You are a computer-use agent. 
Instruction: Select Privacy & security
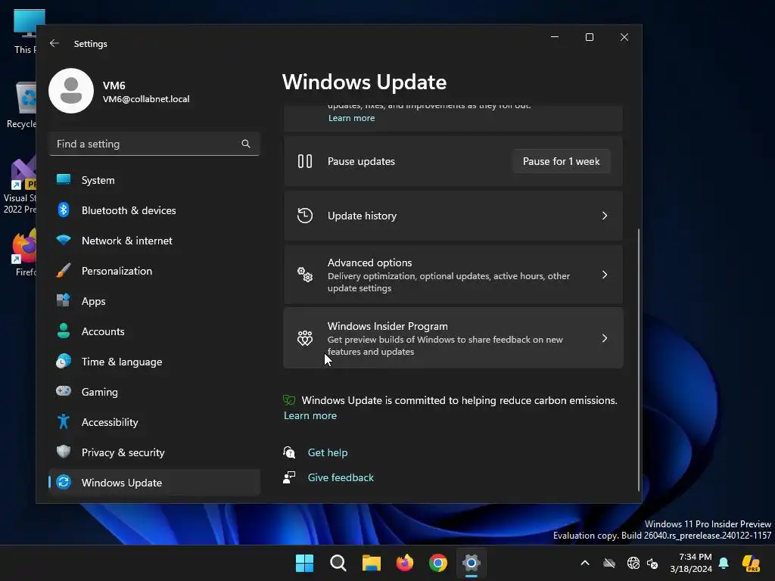pyautogui.click(x=154, y=452)
